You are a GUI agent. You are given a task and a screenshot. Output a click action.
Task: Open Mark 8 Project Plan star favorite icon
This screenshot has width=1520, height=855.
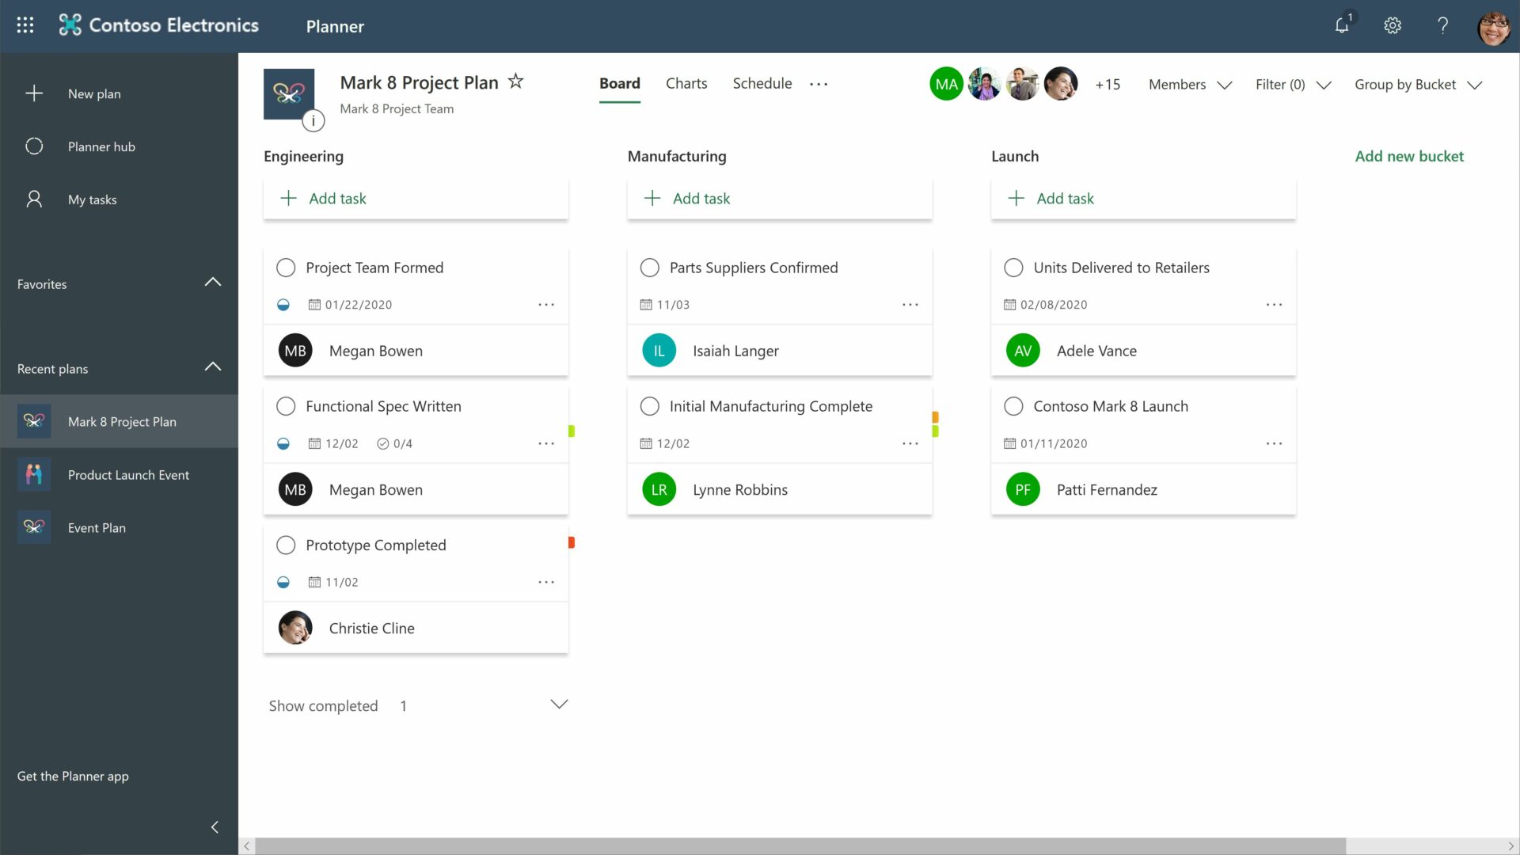pos(515,82)
